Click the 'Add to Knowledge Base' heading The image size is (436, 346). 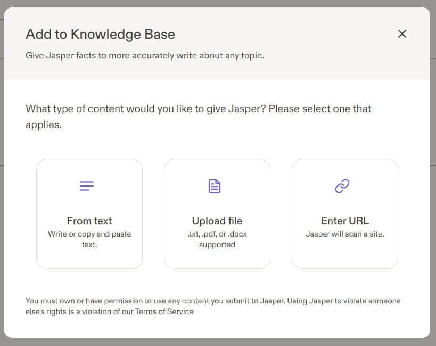101,35
